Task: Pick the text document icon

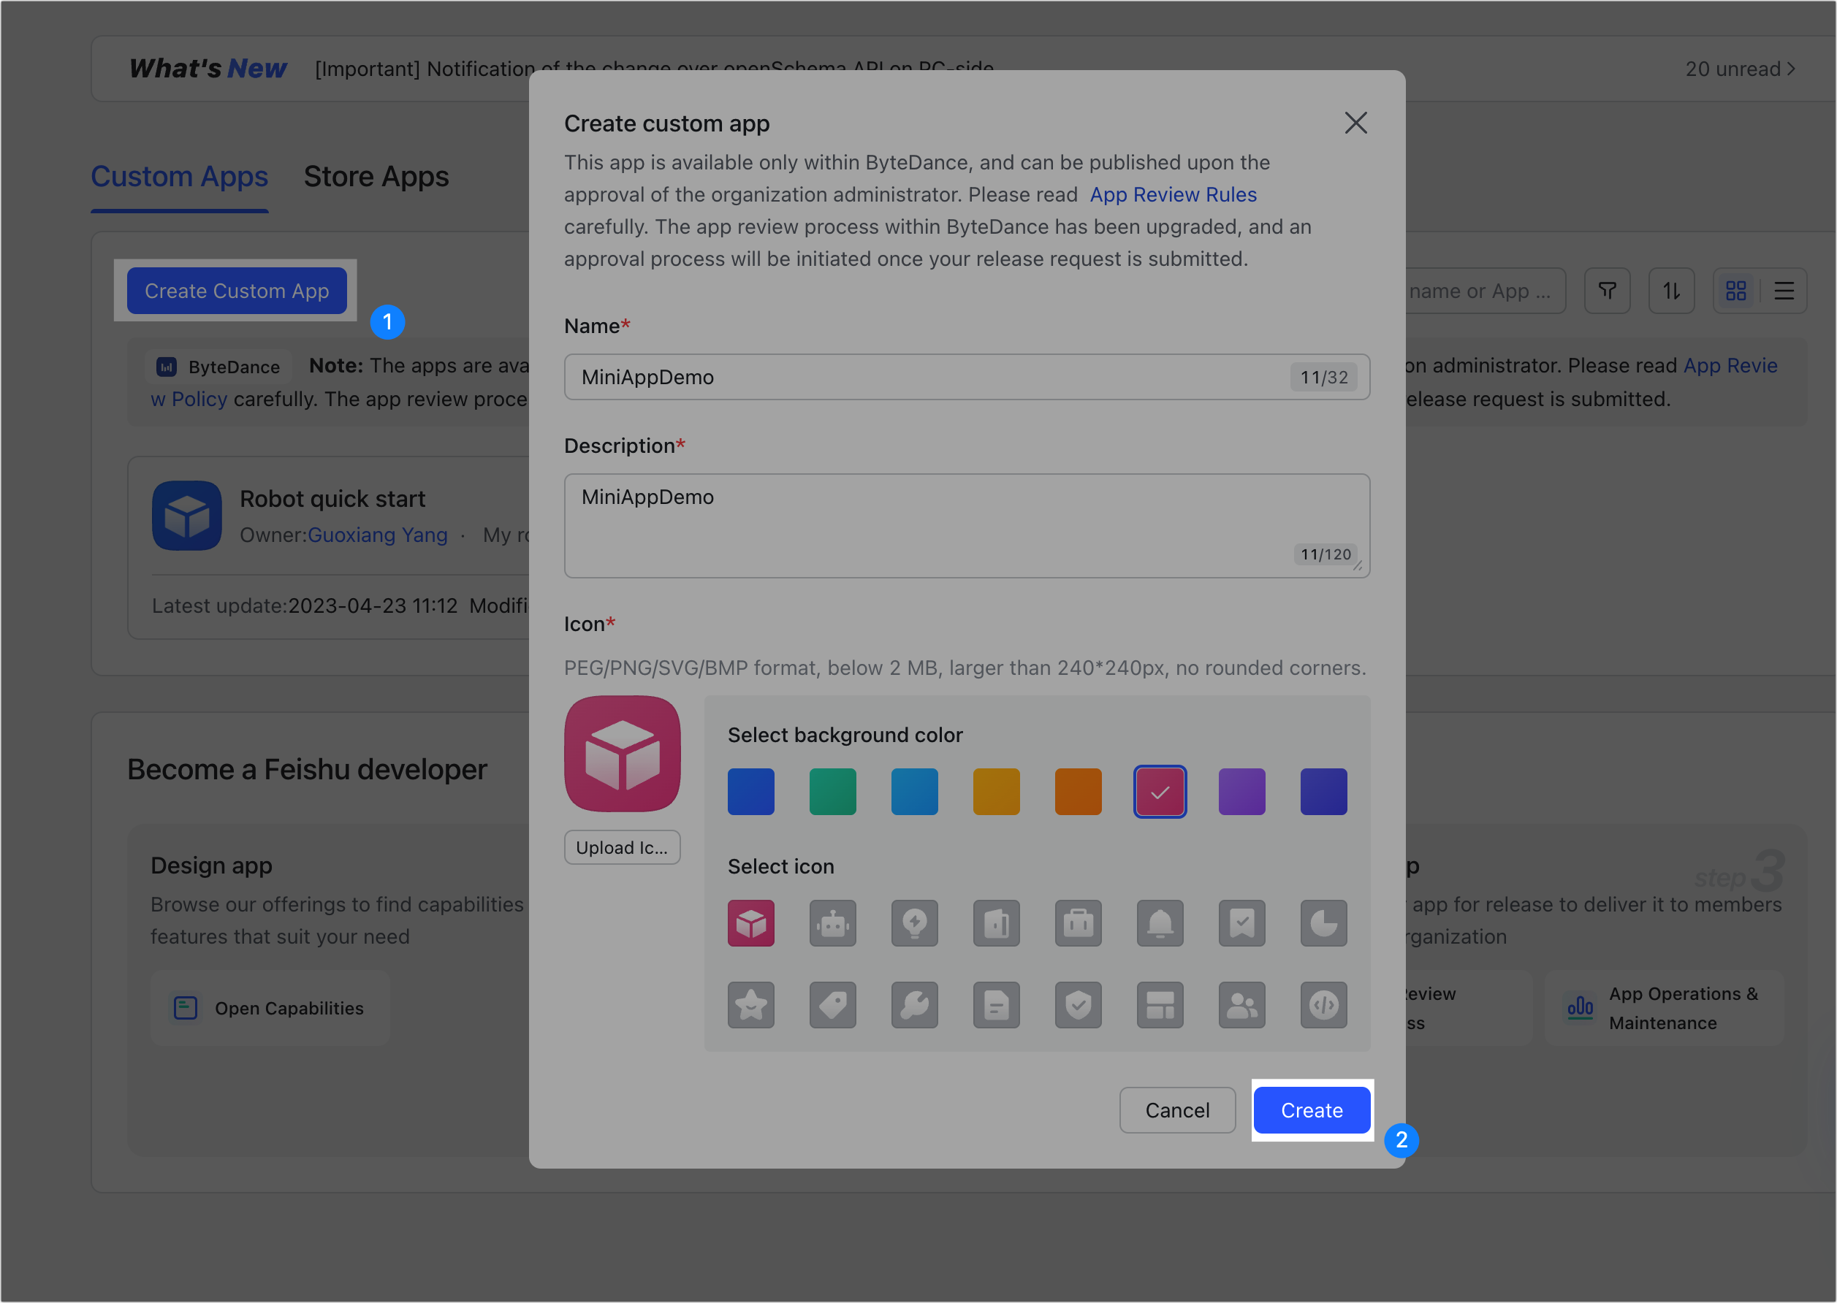Action: tap(996, 1004)
